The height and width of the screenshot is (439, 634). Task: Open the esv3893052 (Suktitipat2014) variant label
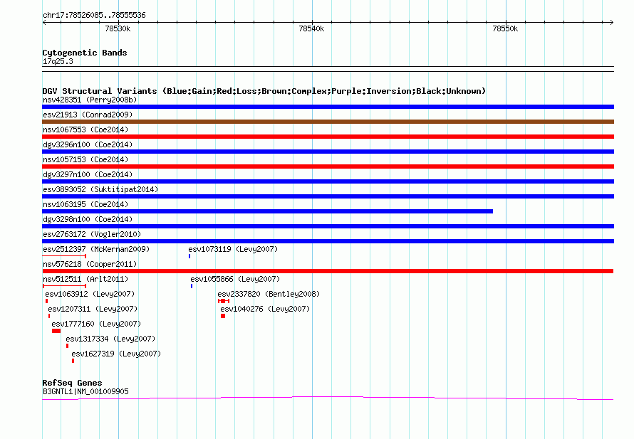coord(100,189)
